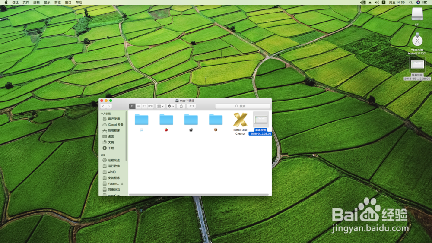Switch Finder to Cover Flow view
432x243 pixels.
[x=150, y=106]
